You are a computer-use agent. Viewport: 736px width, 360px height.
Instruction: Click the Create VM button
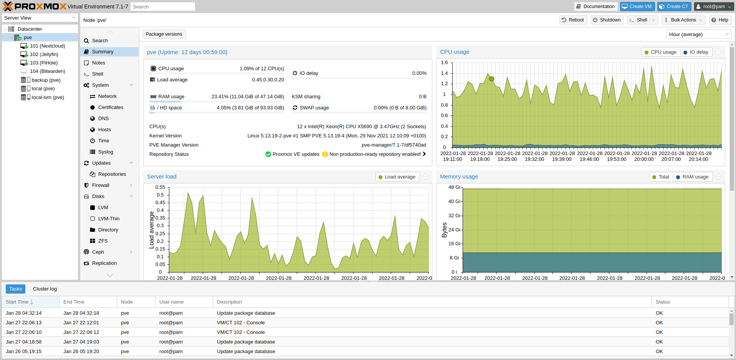pos(637,7)
